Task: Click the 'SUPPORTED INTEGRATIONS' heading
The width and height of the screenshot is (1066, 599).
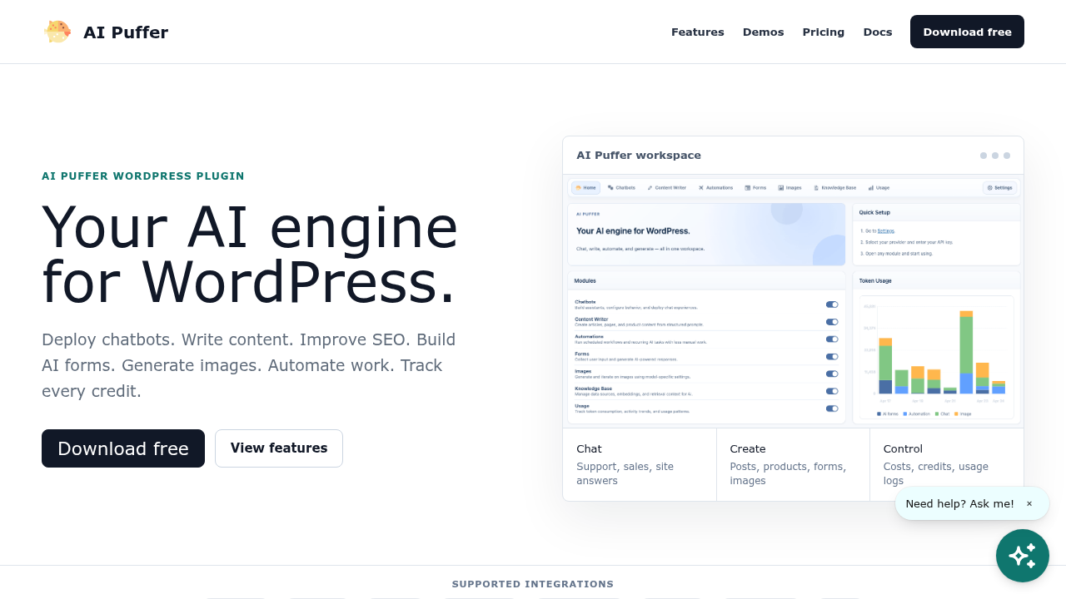Action: [533, 584]
